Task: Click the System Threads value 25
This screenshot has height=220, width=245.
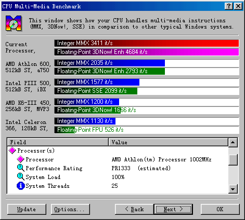Action: tap(114, 186)
